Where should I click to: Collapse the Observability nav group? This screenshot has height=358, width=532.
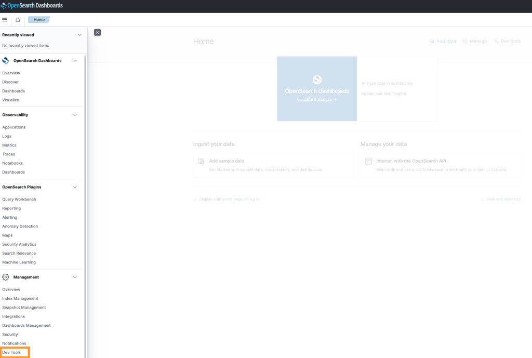(75, 115)
